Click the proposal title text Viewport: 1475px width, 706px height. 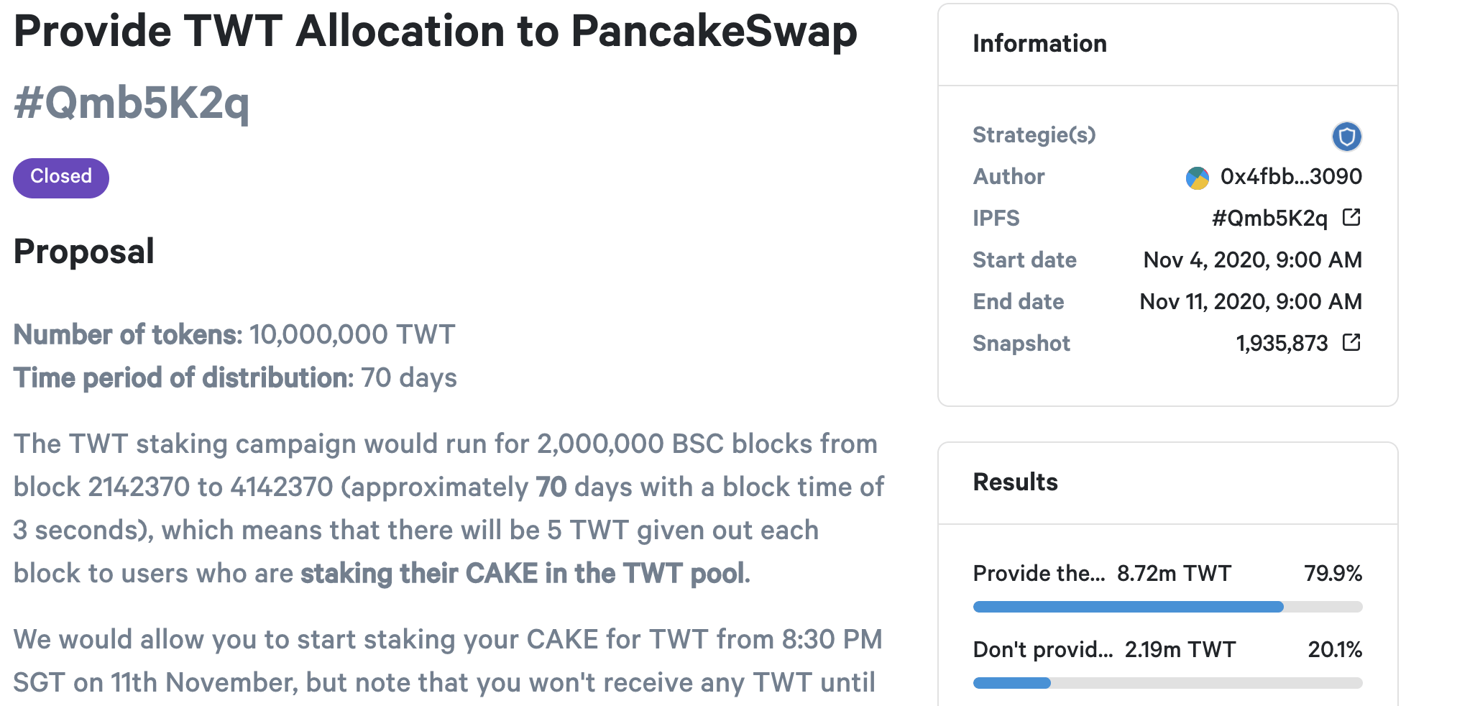436,32
